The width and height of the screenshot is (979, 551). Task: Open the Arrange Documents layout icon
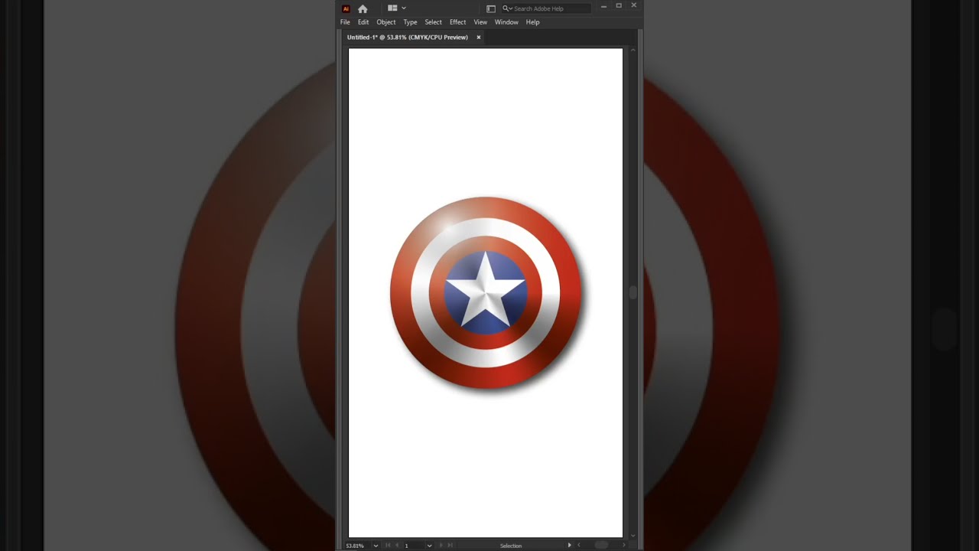click(x=392, y=8)
